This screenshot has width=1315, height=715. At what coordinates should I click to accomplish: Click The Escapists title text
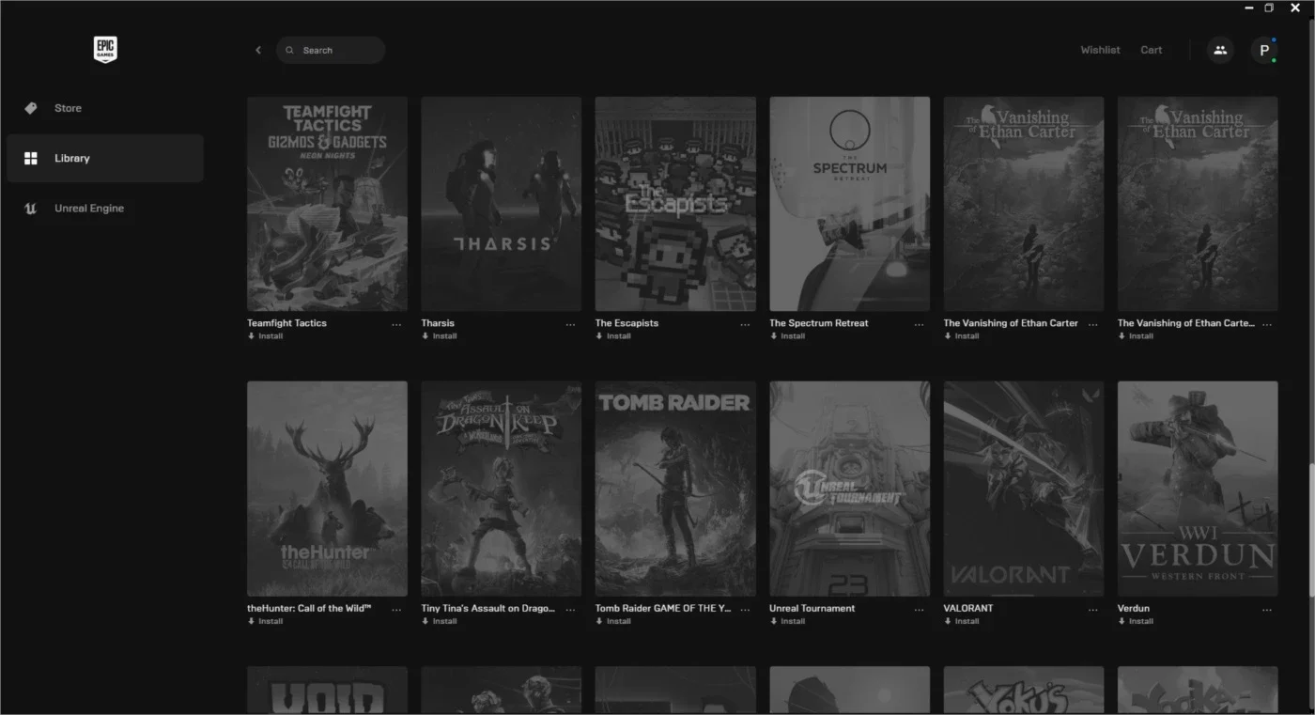(627, 323)
